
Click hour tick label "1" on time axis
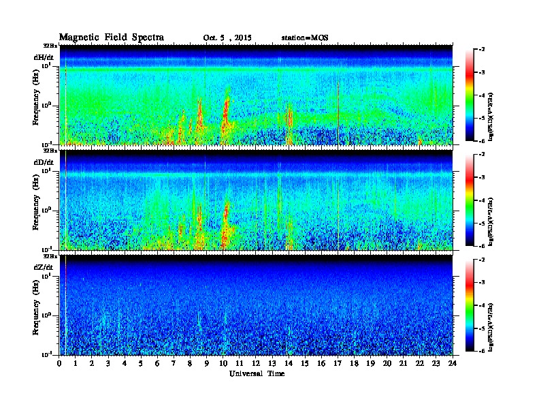coord(76,364)
